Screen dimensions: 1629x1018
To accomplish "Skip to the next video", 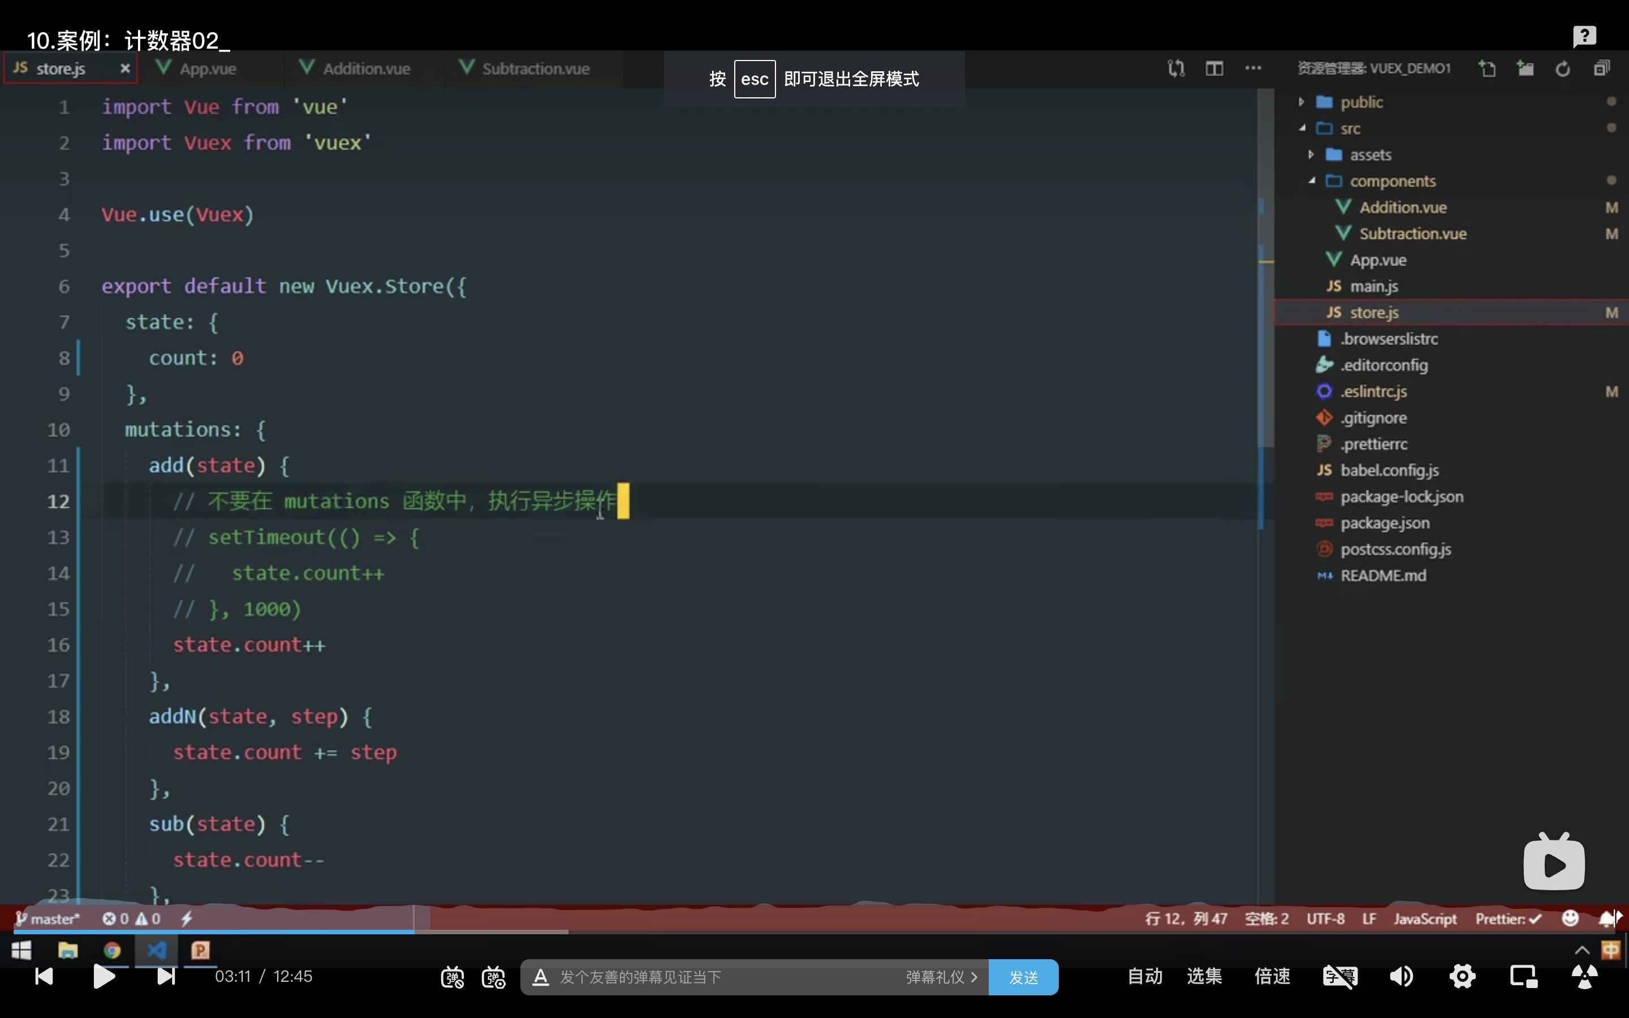I will 166,976.
